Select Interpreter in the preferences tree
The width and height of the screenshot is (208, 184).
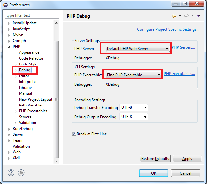click(28, 82)
